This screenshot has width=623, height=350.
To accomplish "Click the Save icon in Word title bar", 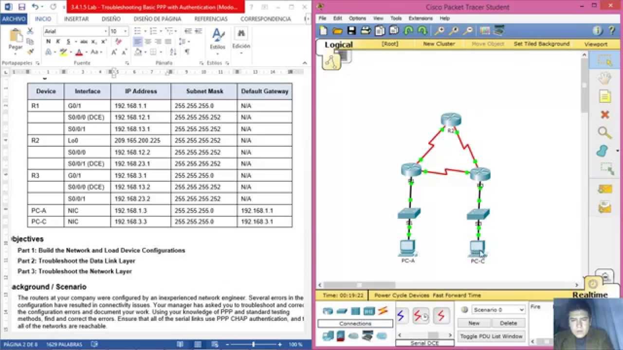I will pyautogui.click(x=21, y=7).
